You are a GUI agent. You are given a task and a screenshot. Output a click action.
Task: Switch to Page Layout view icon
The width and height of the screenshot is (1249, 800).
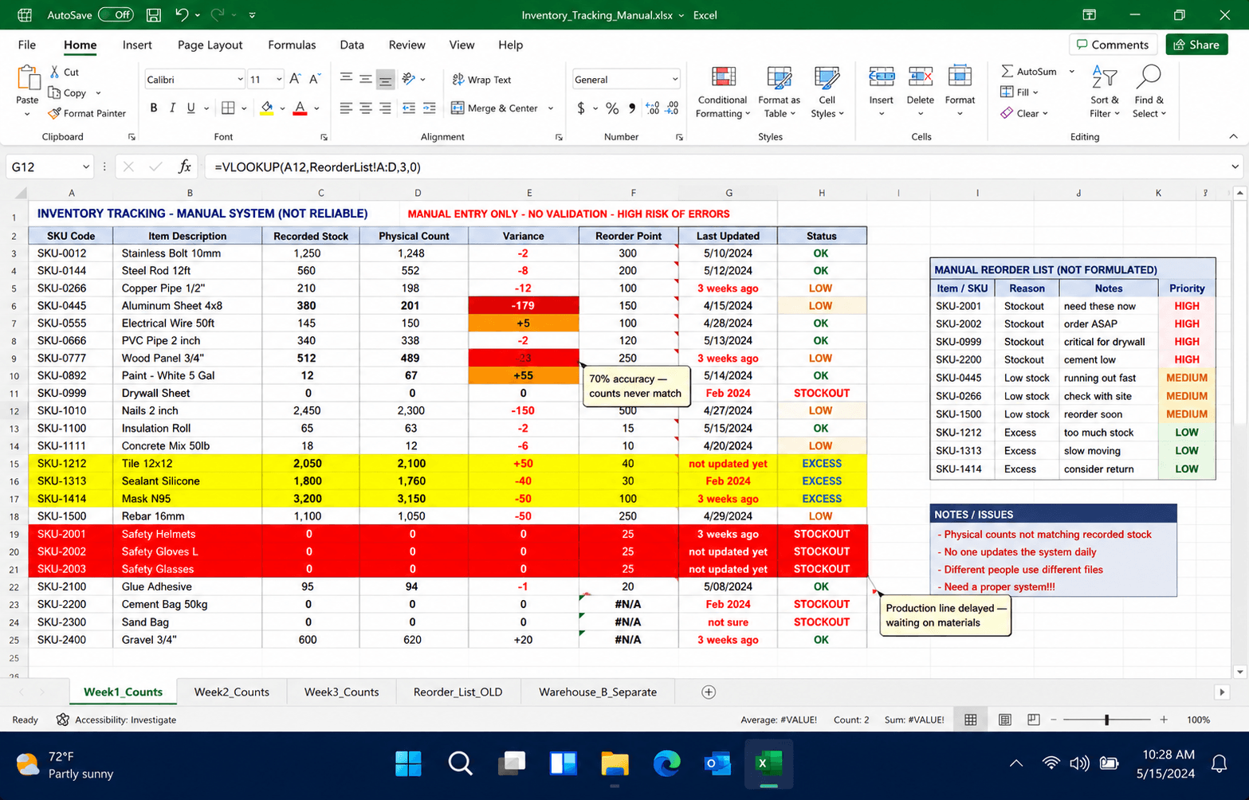1004,720
